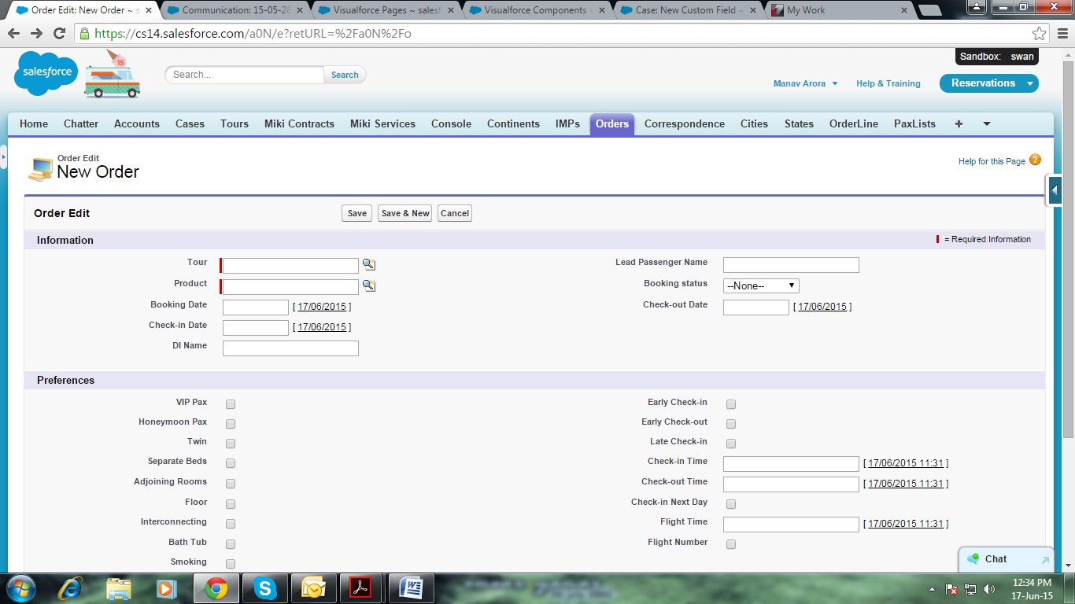The image size is (1075, 604).
Task: Check the Honeymoon Pax checkbox
Action: point(231,424)
